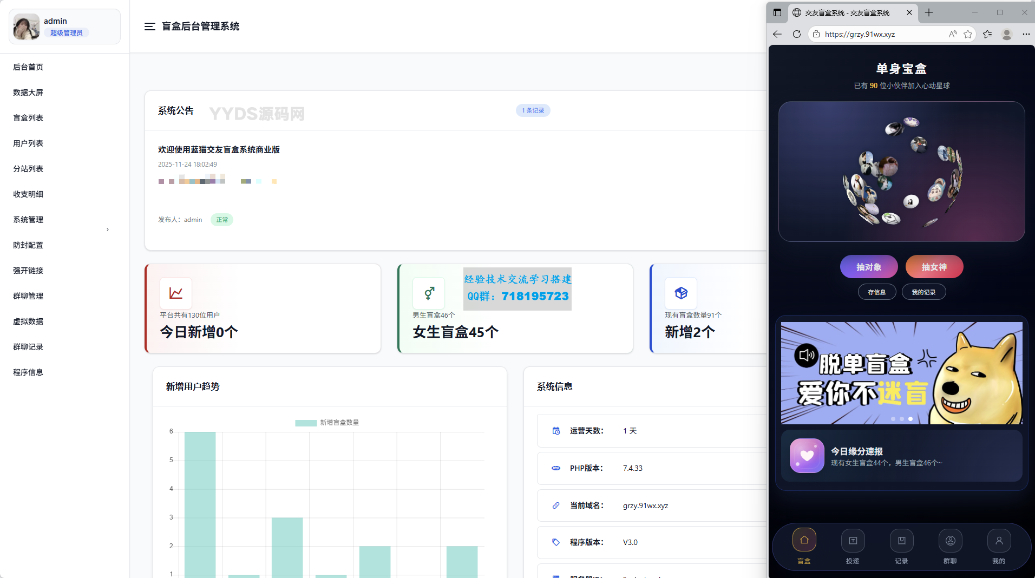Click the hamburger menu beside 盲盒后台管理系统

click(149, 26)
